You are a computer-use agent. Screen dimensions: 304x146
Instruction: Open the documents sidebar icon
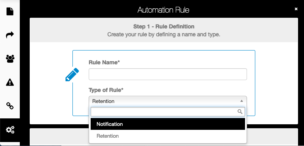[x=10, y=11]
